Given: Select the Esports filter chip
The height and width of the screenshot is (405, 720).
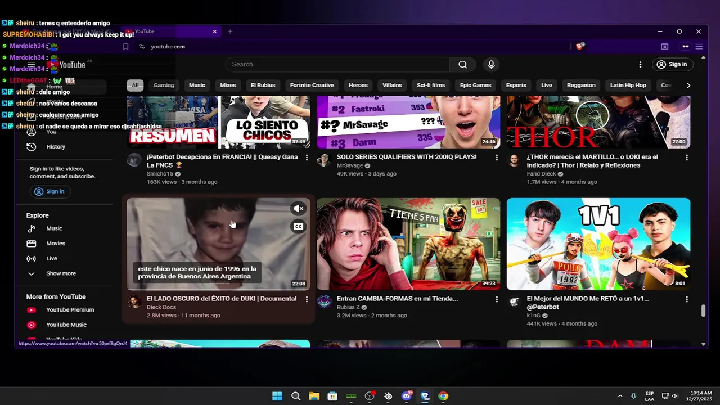Looking at the screenshot, I should 516,85.
